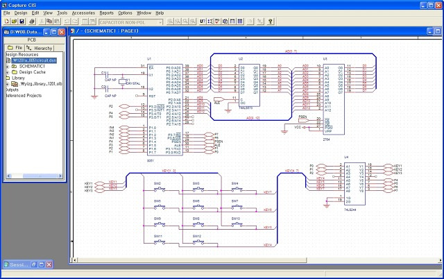Select pushbutton SW2 on the schematic
444x279 pixels.
pyautogui.click(x=160, y=189)
